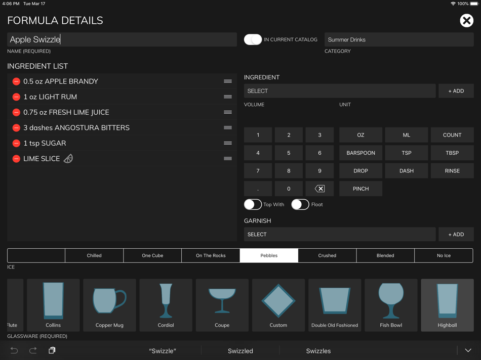Toggle the In Current Catalog switch
Viewport: 481px width, 360px height.
(253, 39)
